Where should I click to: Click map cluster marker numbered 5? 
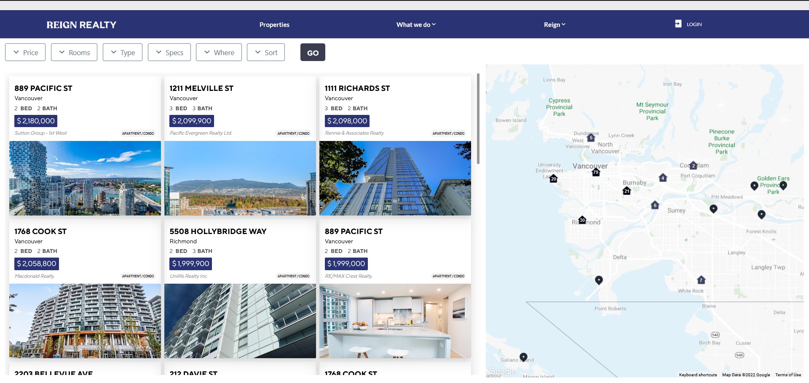(591, 137)
